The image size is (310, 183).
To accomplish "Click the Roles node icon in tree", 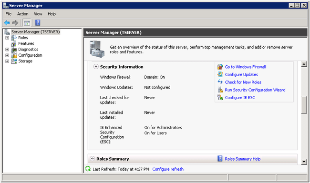I will click(x=14, y=38).
